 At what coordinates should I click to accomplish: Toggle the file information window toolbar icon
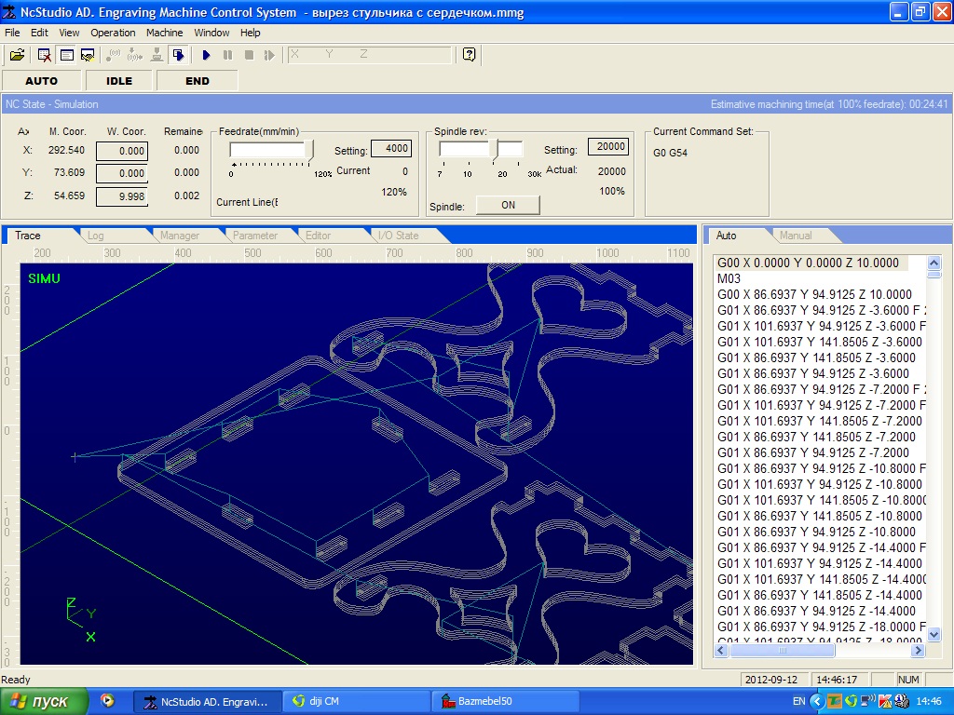tap(66, 55)
